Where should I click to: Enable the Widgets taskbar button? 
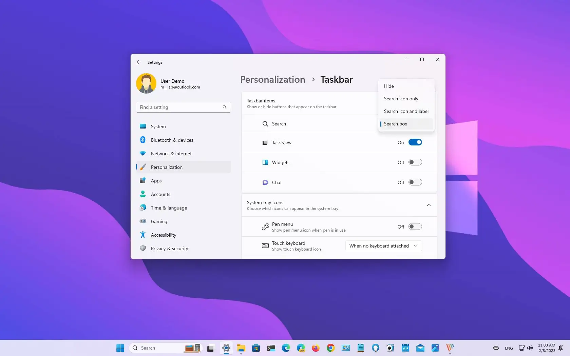click(x=415, y=162)
